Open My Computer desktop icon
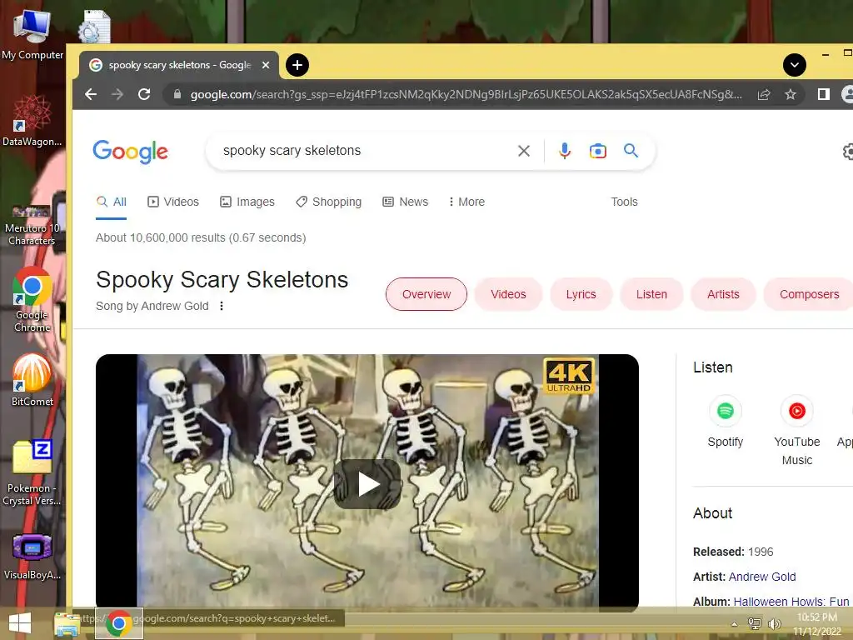This screenshot has height=640, width=853. (x=32, y=34)
